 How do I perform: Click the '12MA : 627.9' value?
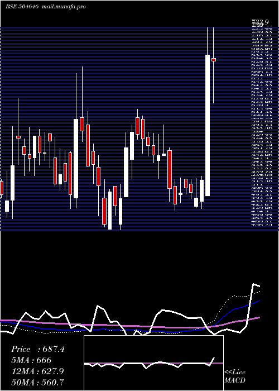point(37,371)
